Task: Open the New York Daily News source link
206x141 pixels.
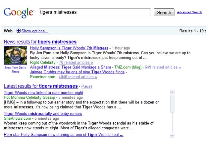Action: [16, 69]
